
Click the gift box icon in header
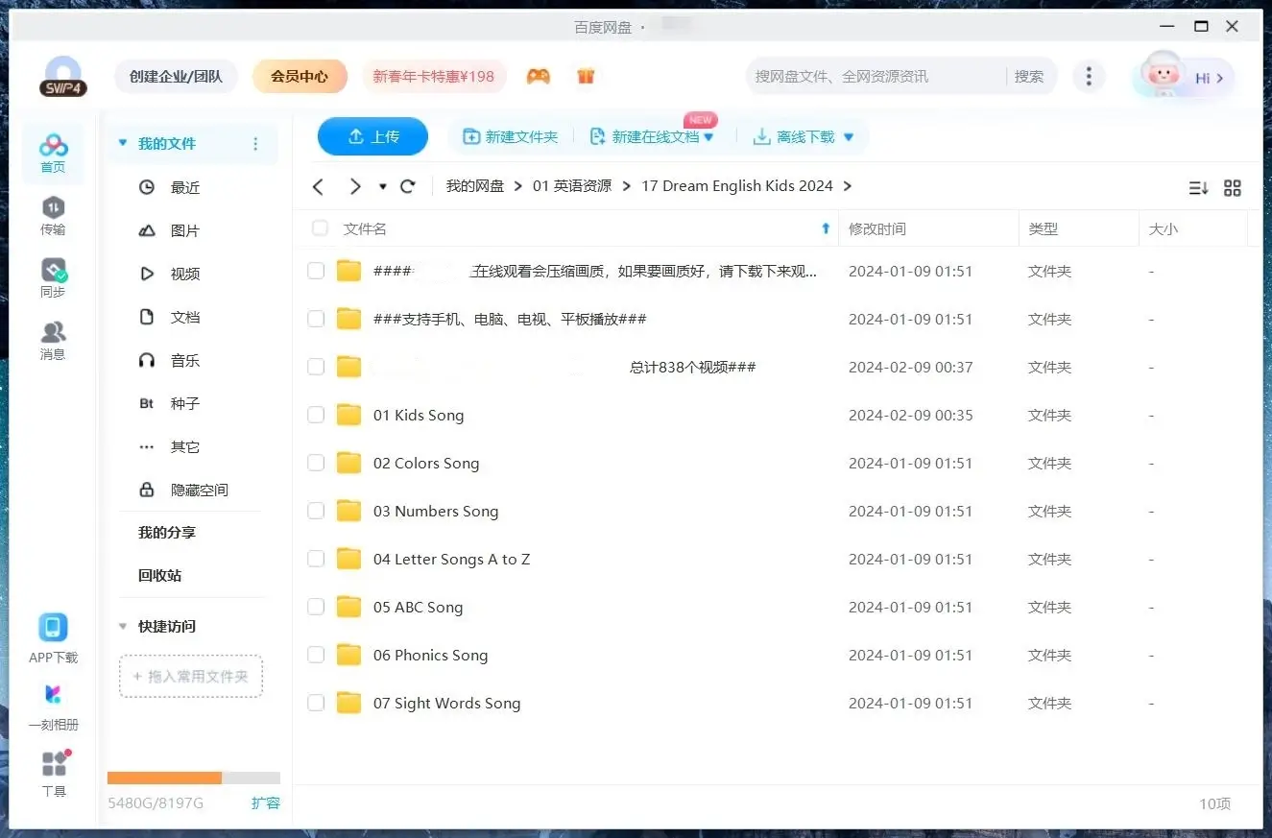(x=586, y=77)
